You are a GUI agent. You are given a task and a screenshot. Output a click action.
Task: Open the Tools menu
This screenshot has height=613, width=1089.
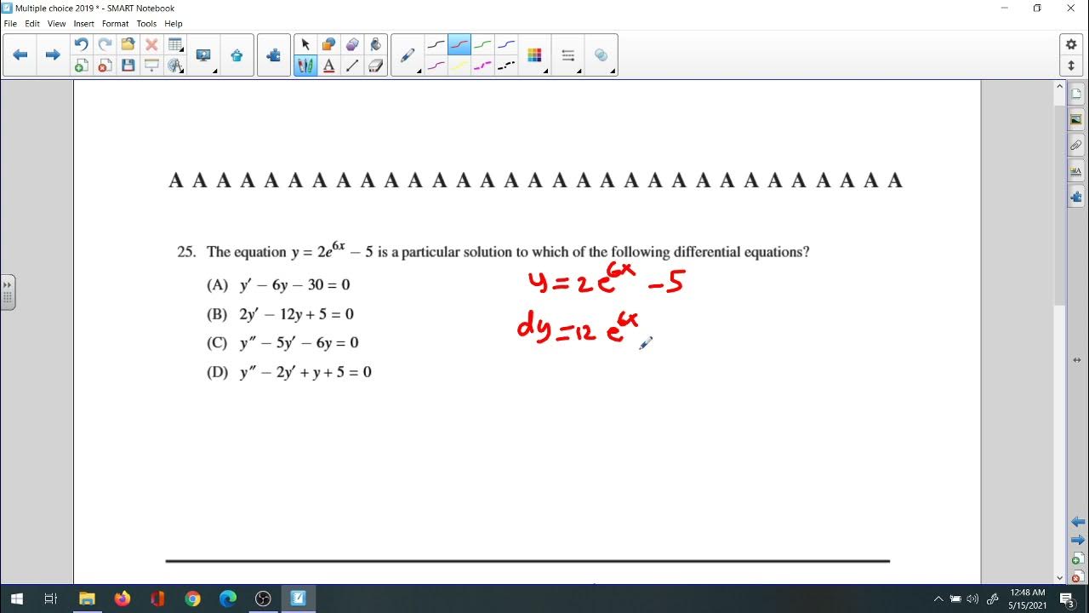(146, 24)
